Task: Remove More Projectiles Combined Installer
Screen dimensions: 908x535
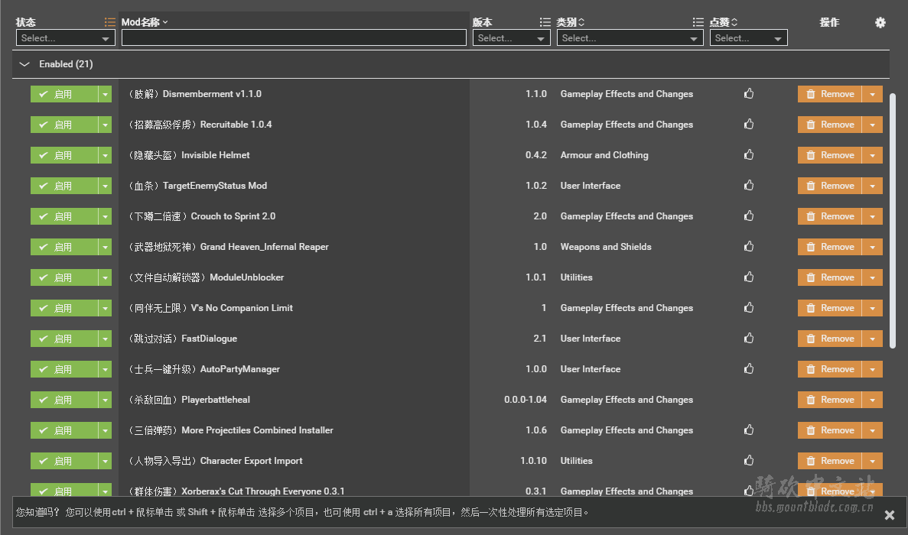Action: click(829, 431)
